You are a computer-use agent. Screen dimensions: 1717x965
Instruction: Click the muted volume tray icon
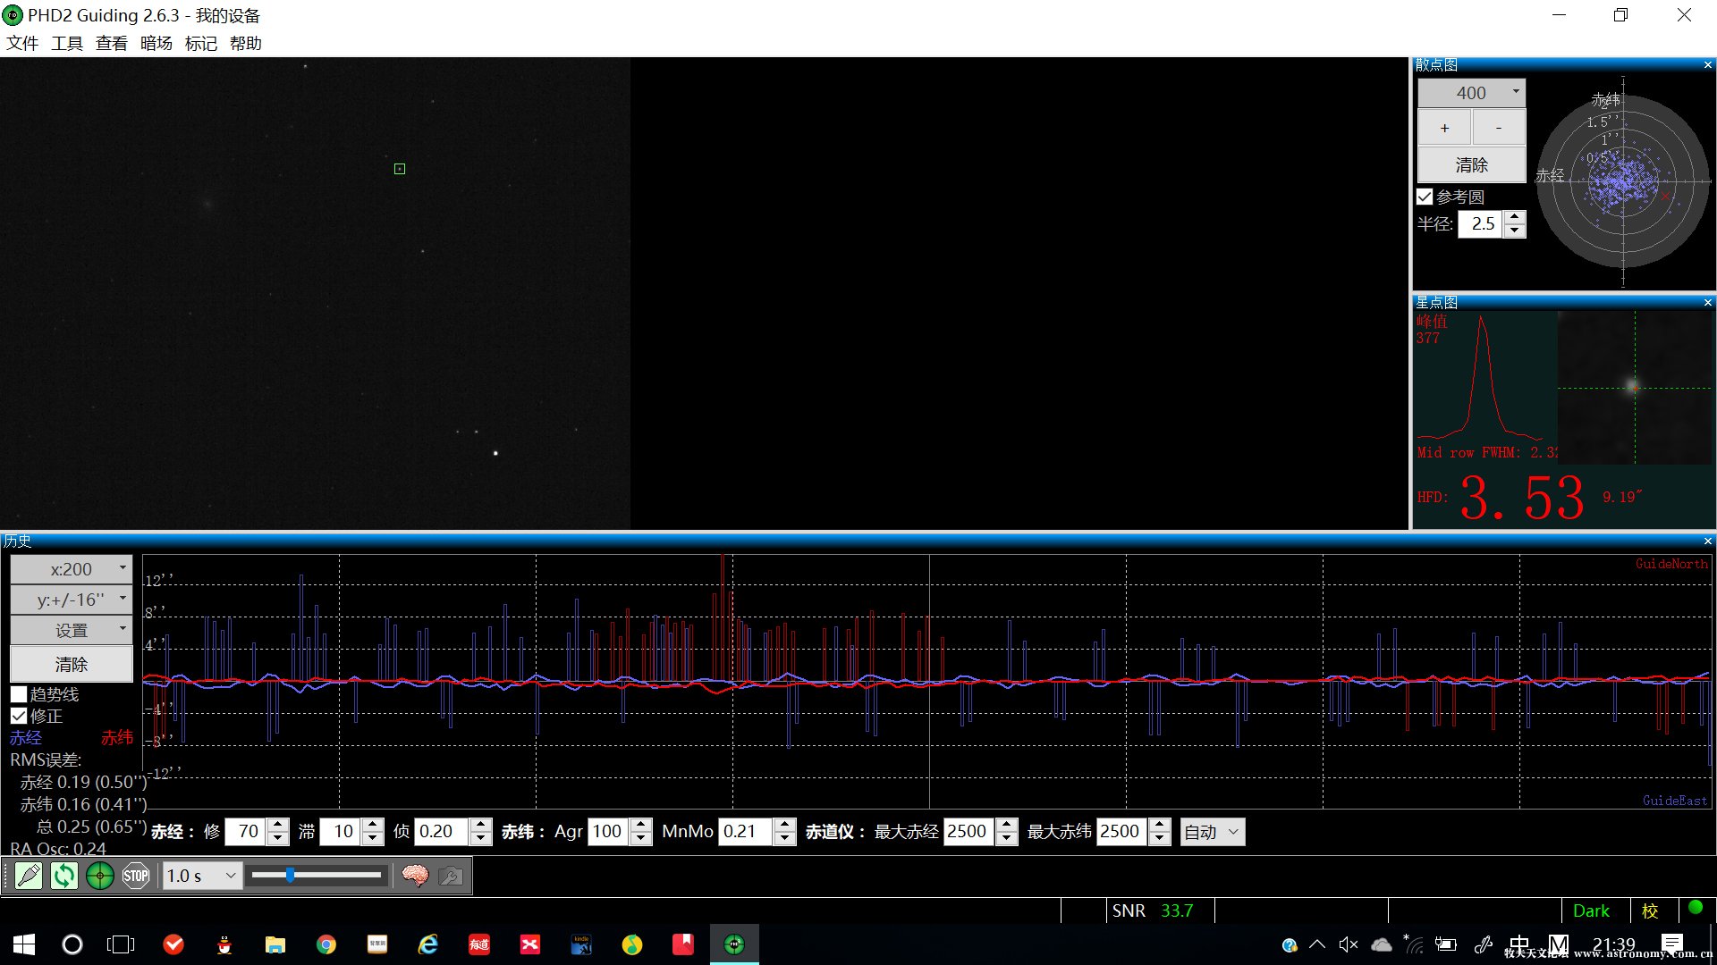pos(1348,944)
